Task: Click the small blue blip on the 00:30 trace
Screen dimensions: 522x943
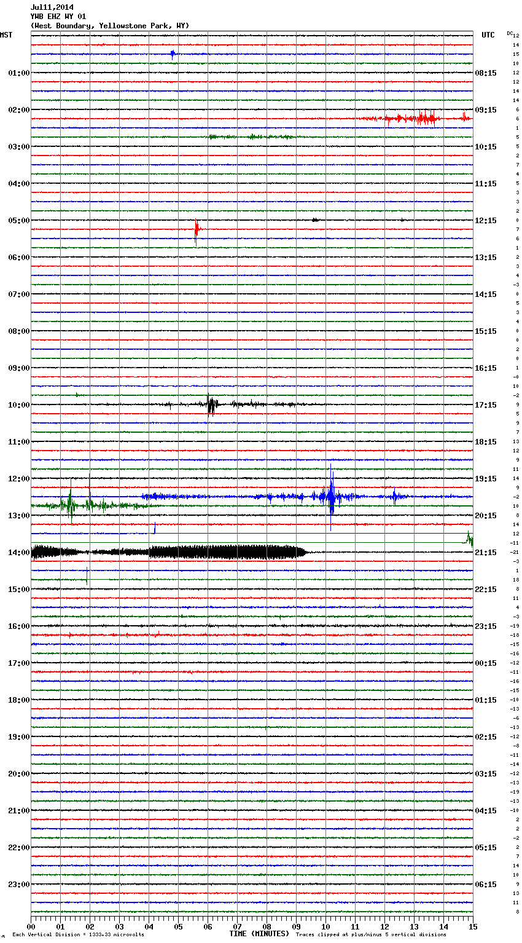Action: pyautogui.click(x=173, y=54)
